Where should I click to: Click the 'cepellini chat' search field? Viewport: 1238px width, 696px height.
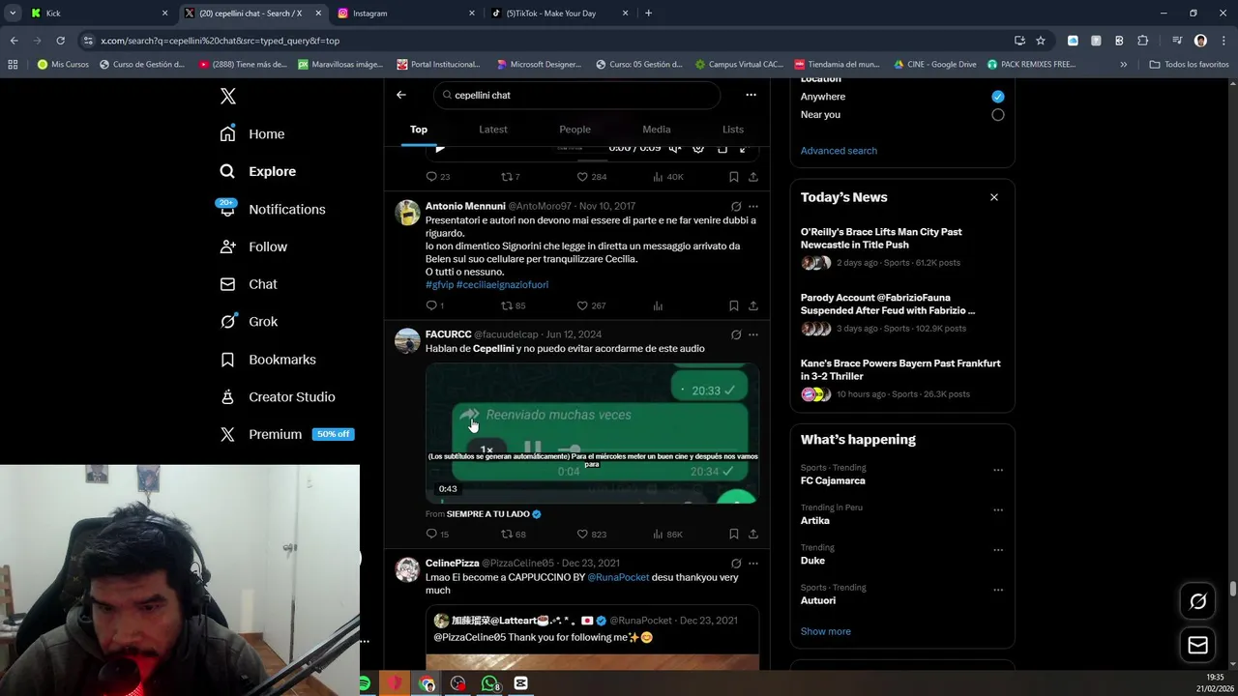click(577, 95)
